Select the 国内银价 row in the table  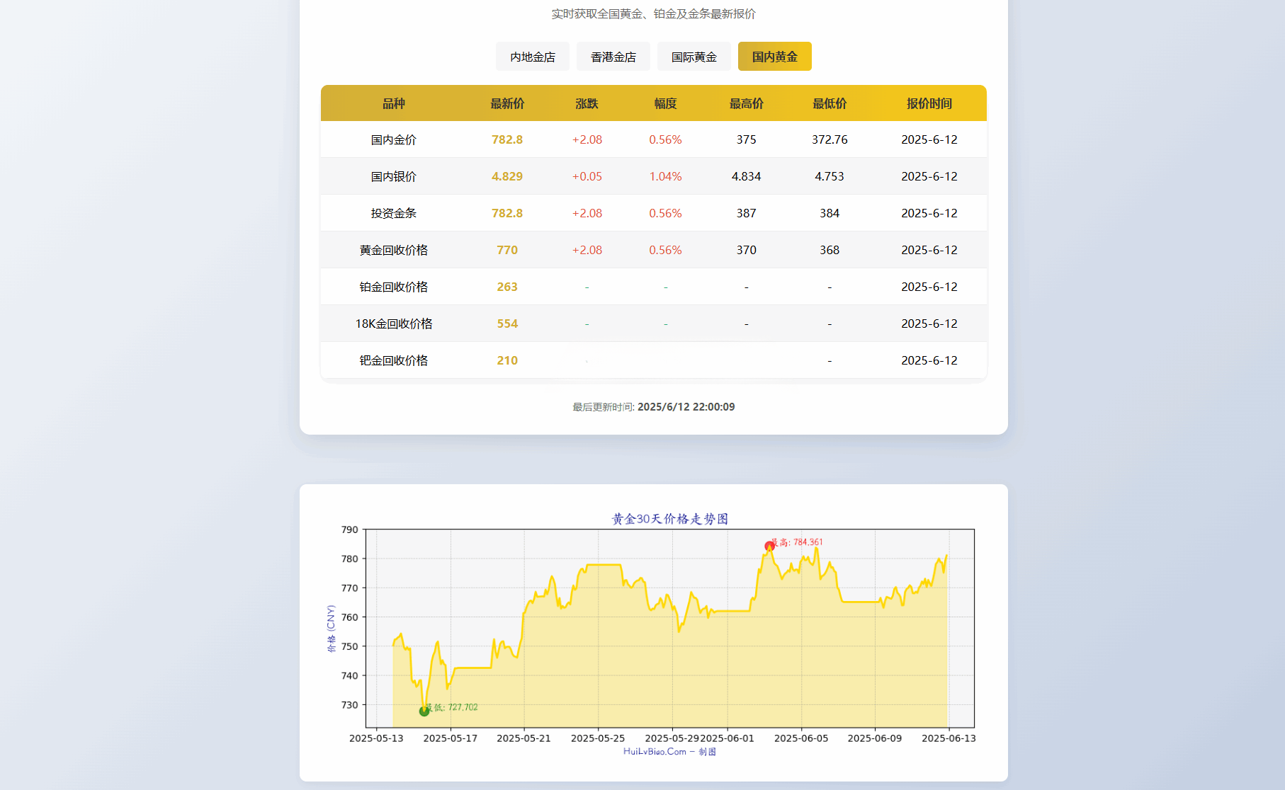coord(392,176)
